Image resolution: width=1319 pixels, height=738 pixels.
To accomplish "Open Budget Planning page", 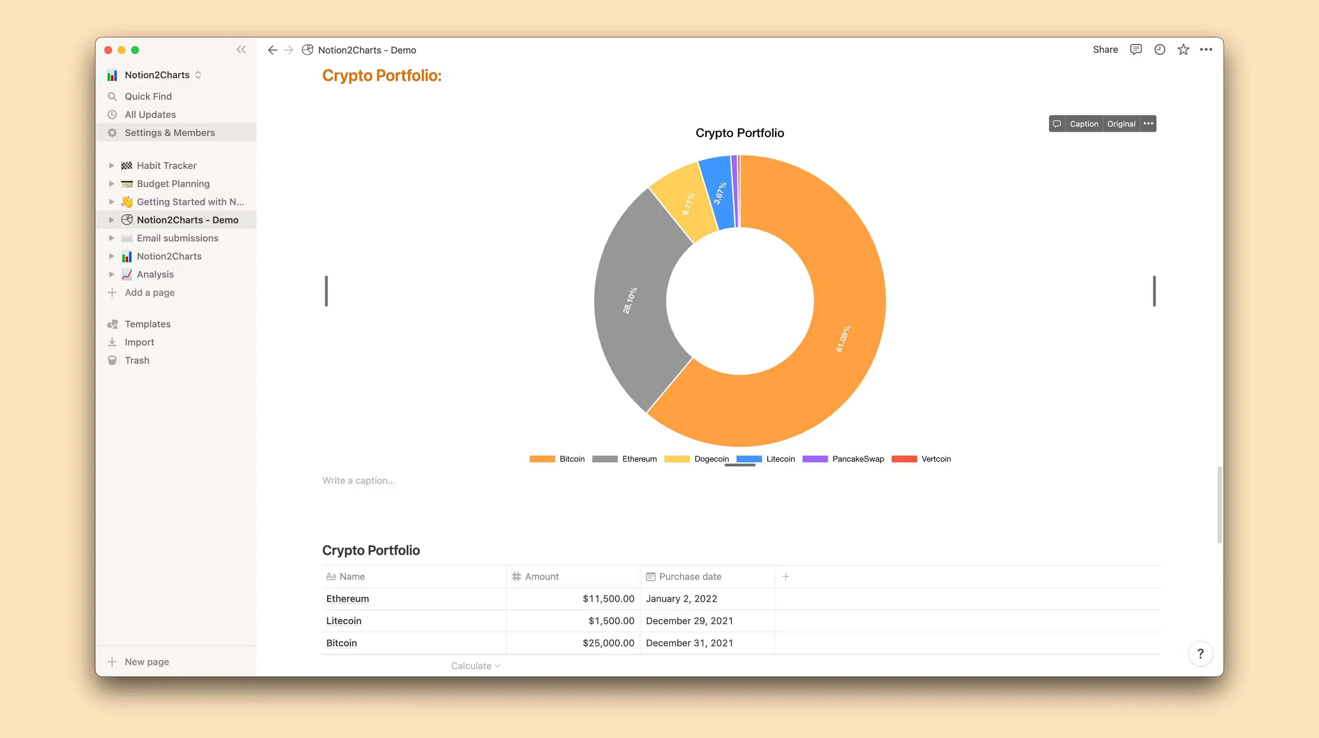I will point(173,184).
